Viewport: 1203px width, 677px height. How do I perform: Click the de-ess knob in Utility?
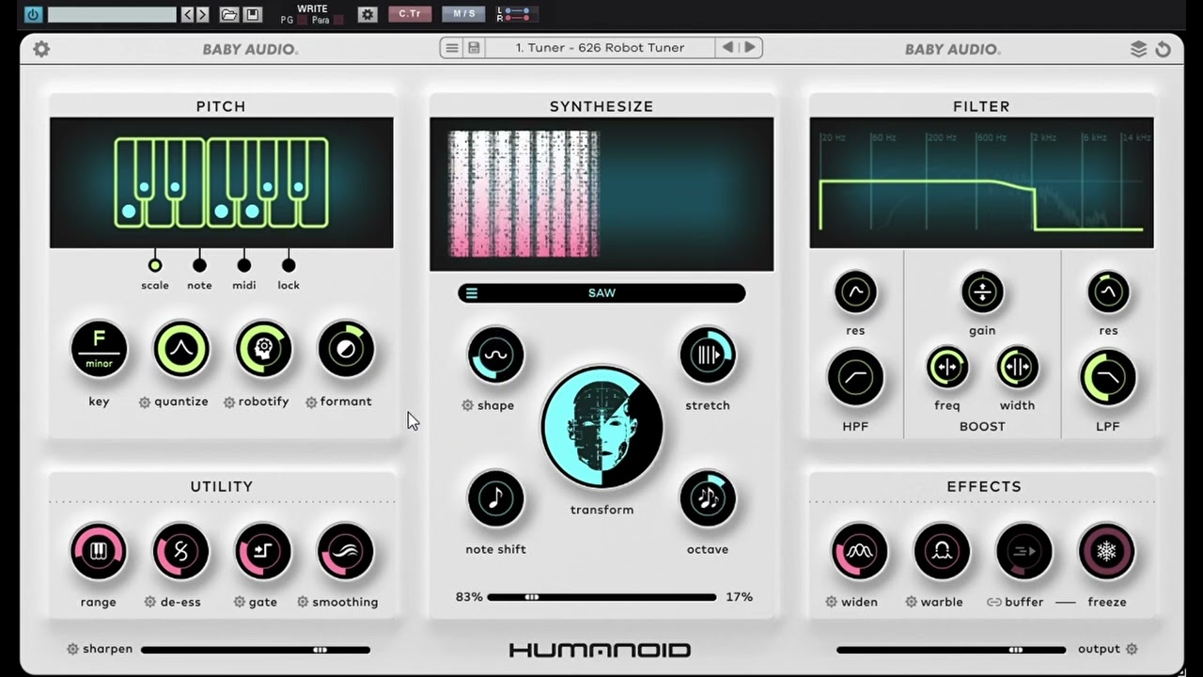click(x=180, y=552)
